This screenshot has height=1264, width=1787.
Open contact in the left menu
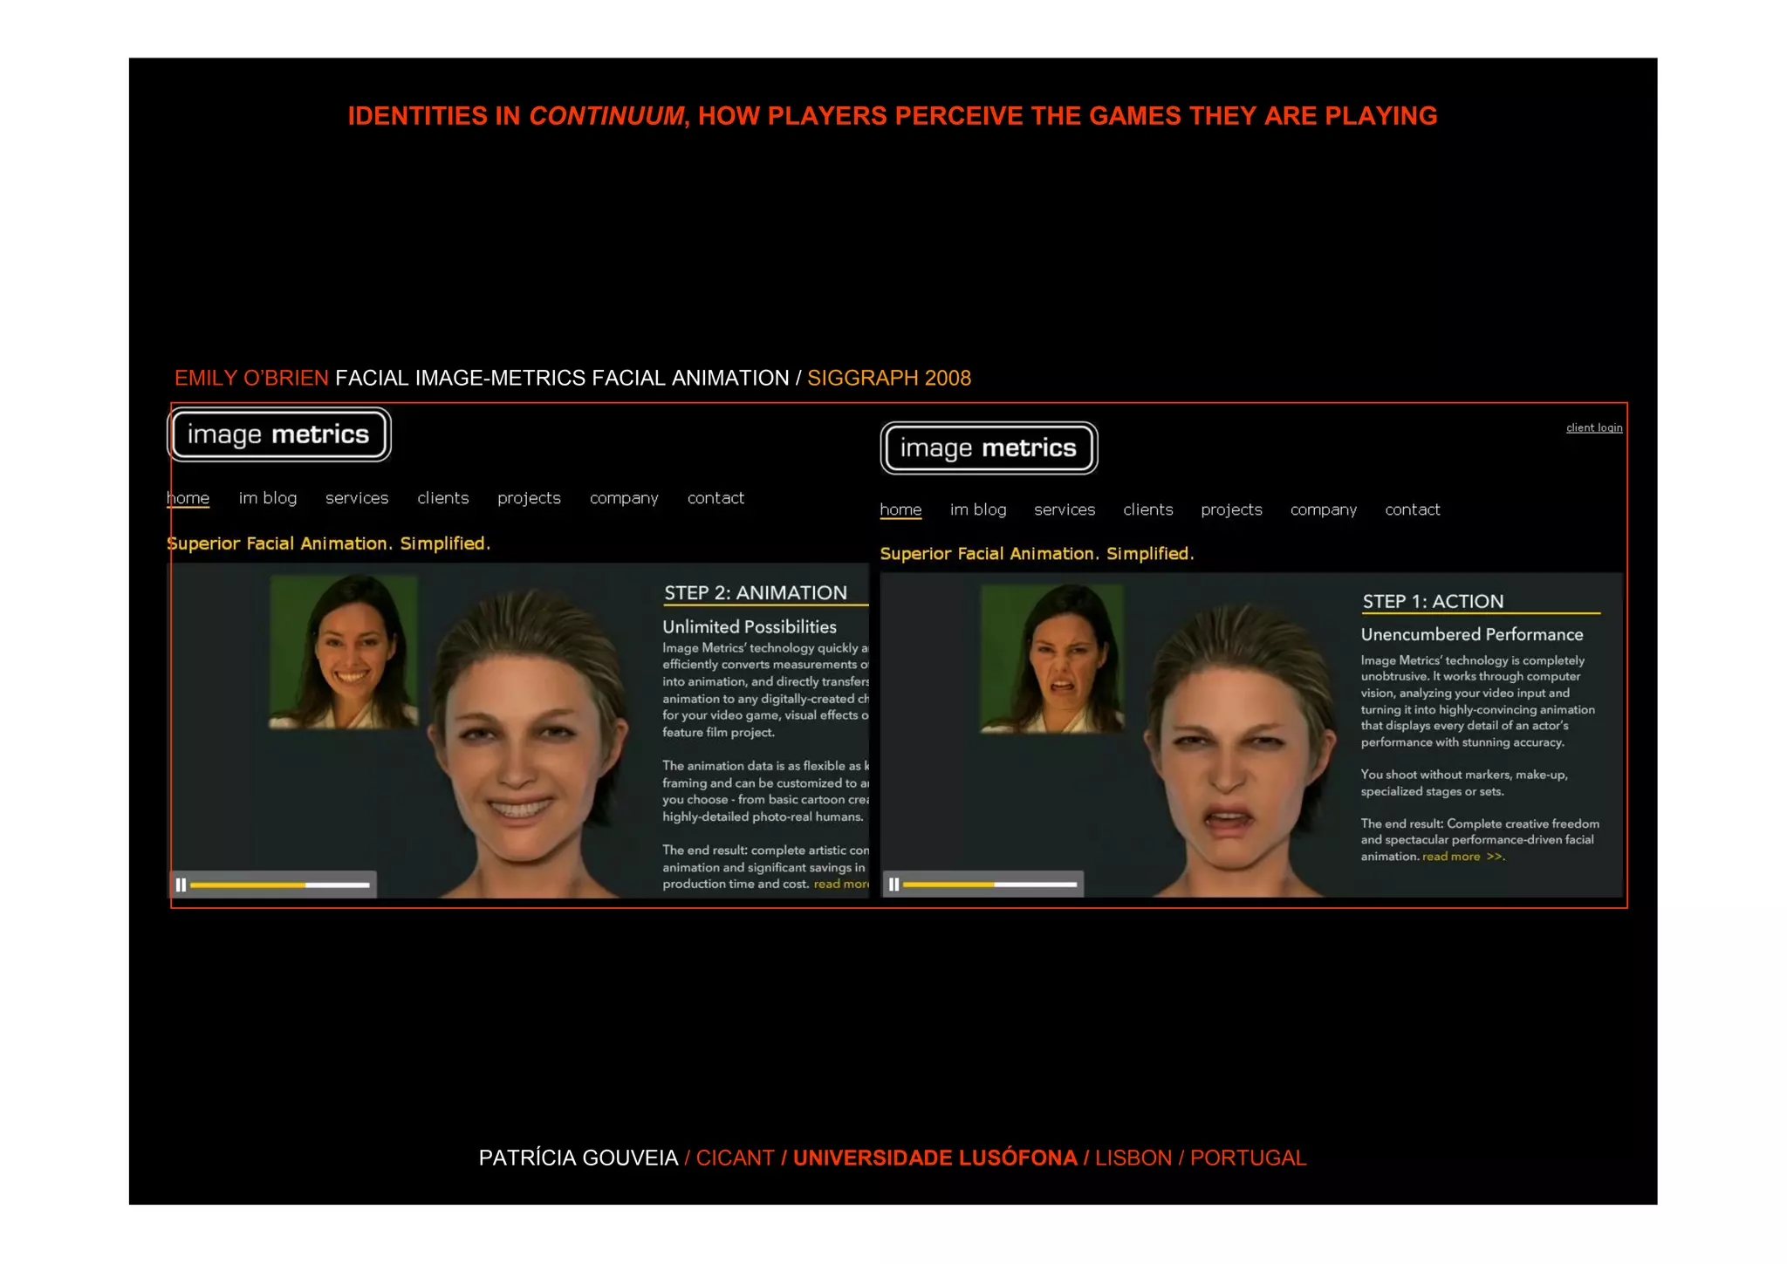pos(715,498)
